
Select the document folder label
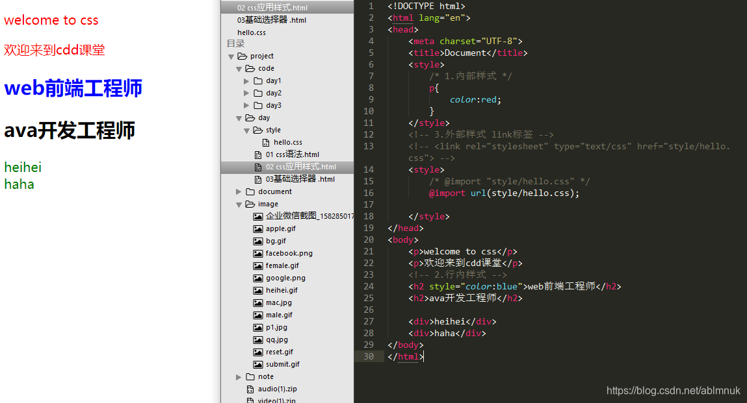click(x=275, y=191)
